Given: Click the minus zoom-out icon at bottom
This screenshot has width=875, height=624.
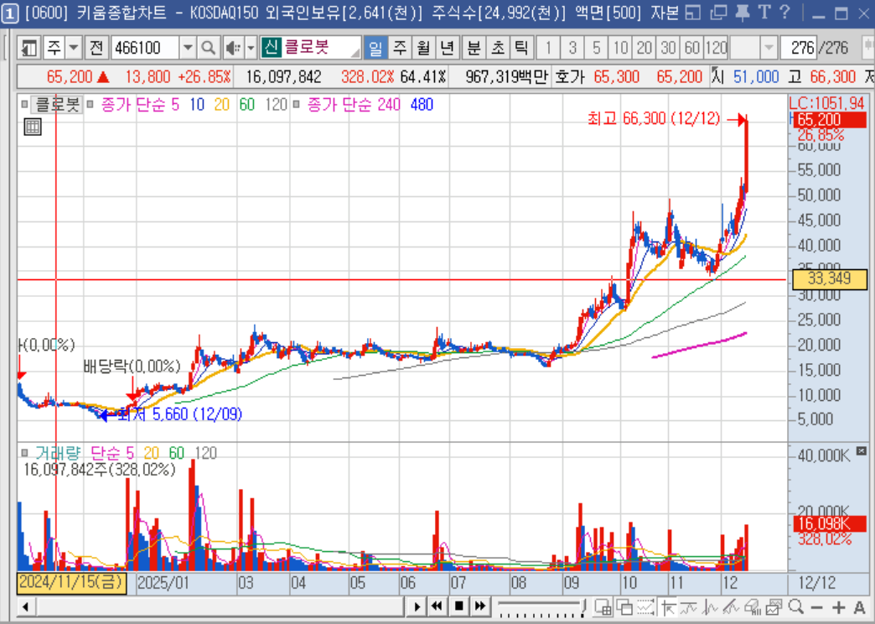Looking at the screenshot, I should click(816, 607).
